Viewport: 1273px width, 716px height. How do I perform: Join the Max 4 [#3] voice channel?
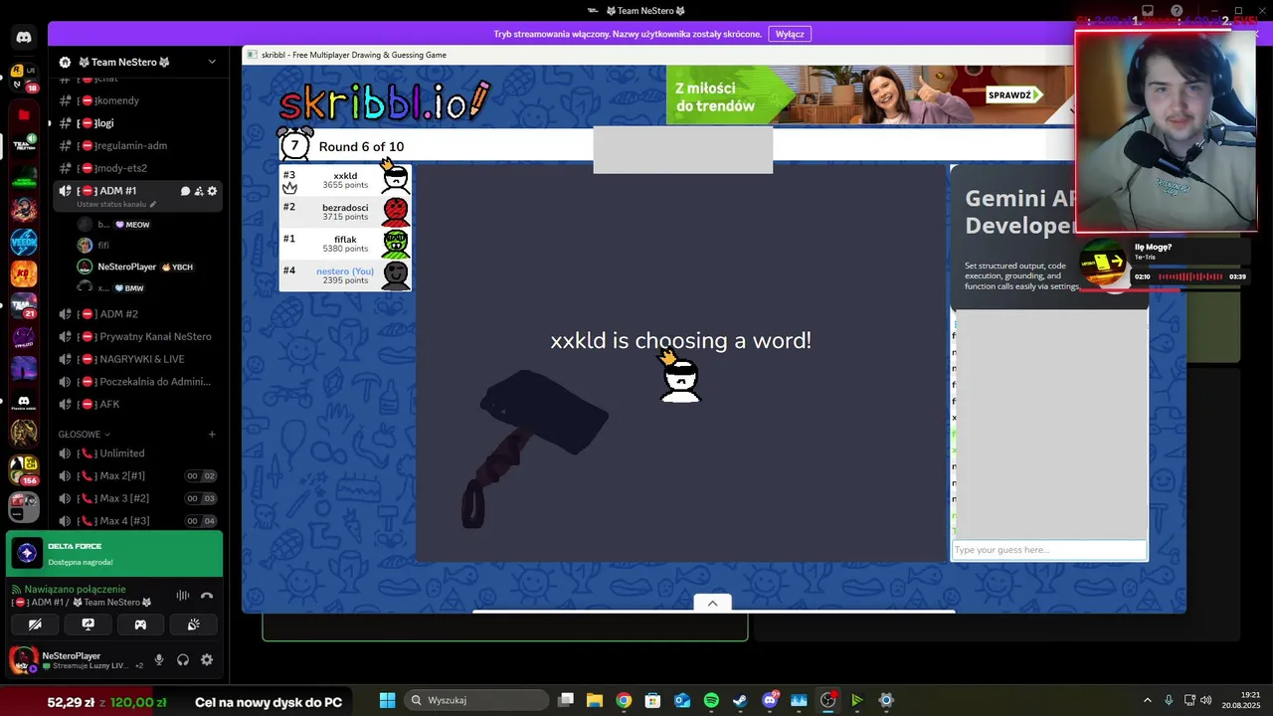tap(137, 520)
